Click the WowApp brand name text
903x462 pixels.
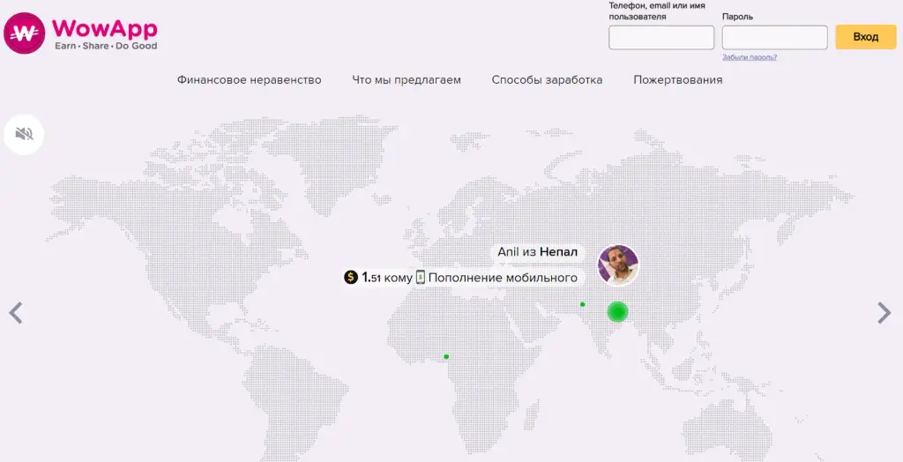(x=105, y=28)
